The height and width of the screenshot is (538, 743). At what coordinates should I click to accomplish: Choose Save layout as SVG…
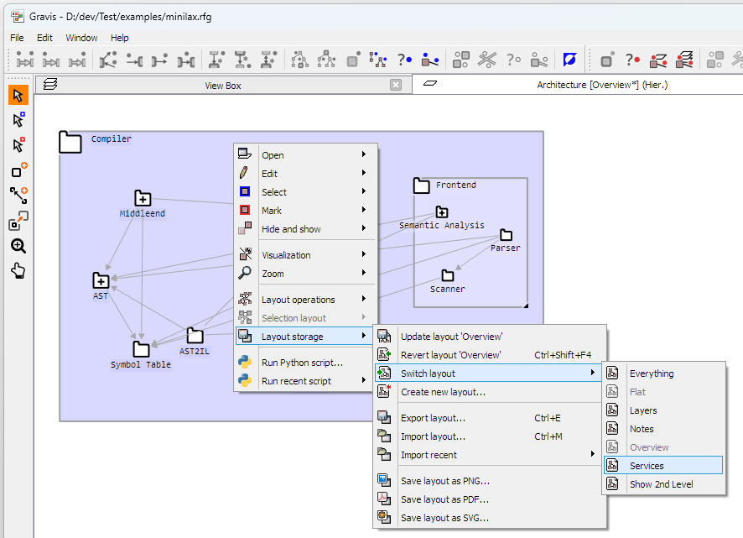click(x=490, y=518)
